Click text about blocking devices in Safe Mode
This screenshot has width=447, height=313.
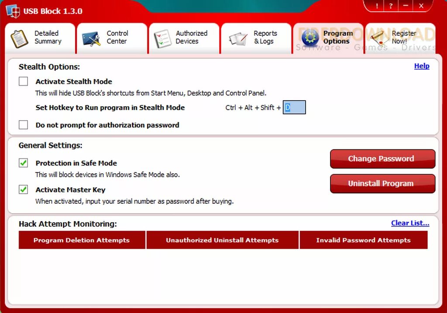click(x=107, y=175)
